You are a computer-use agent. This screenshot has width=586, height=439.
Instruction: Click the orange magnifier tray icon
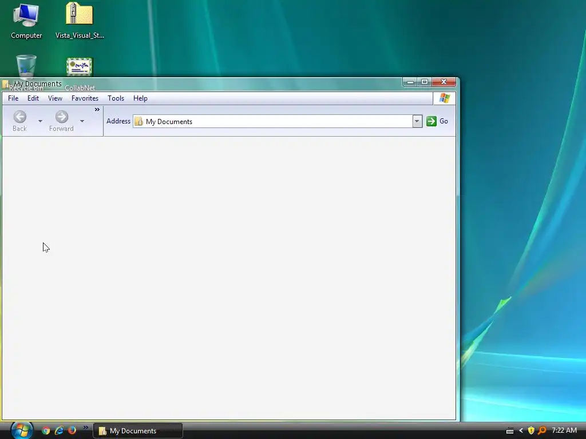click(542, 431)
